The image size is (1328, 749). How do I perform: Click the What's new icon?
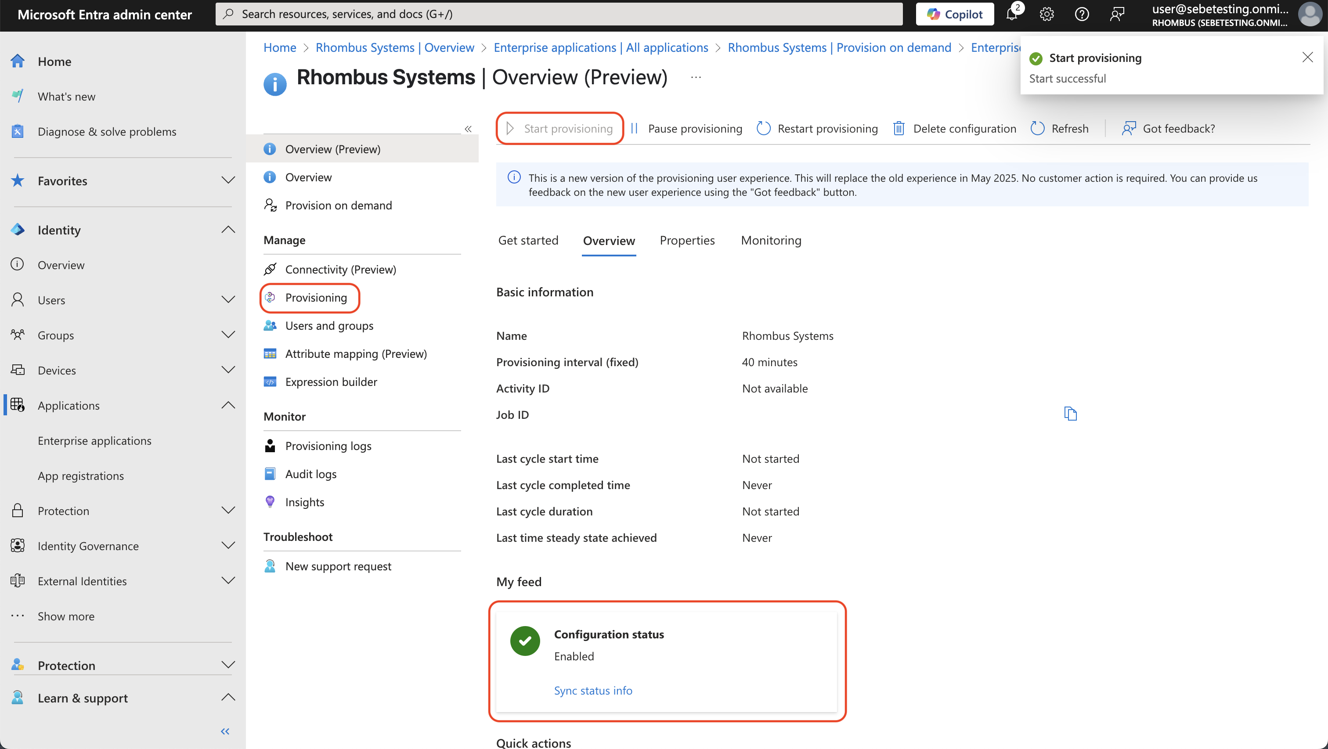[18, 96]
